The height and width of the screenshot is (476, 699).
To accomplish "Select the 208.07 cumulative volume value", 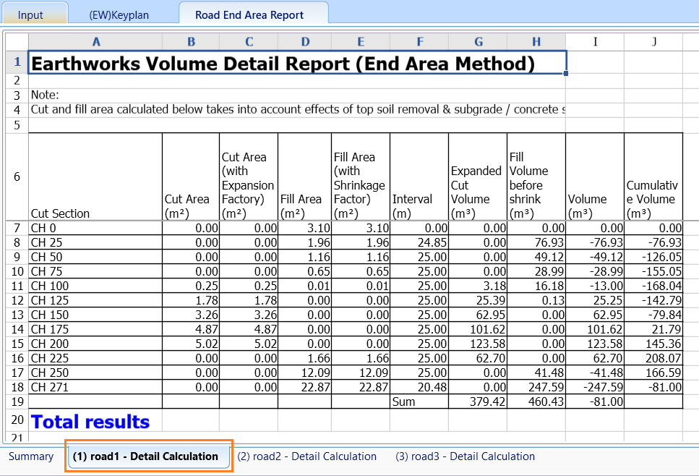I will coord(653,358).
